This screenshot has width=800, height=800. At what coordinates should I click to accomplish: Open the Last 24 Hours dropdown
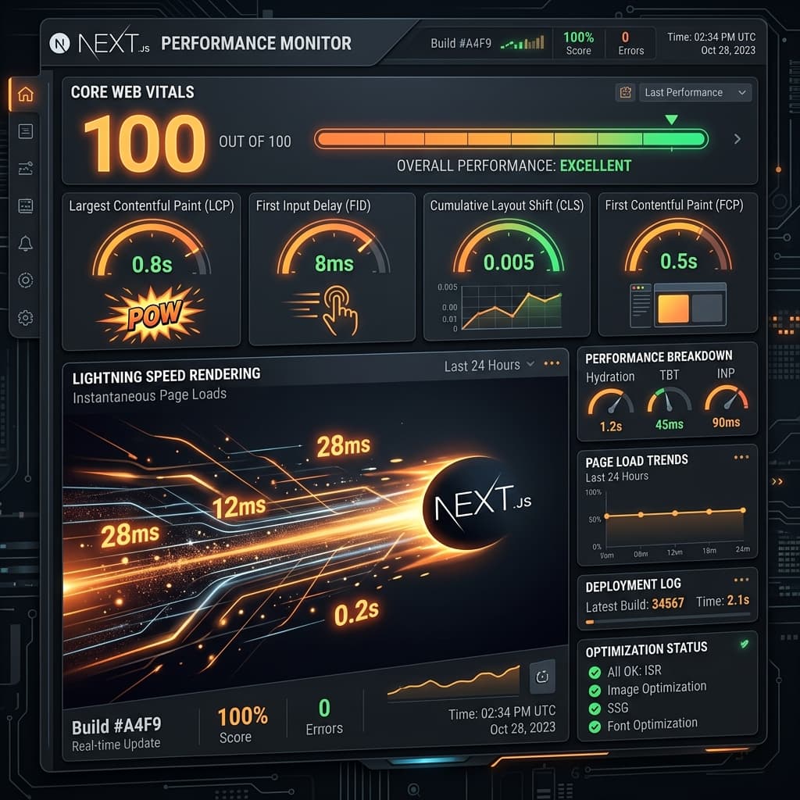[x=489, y=366]
